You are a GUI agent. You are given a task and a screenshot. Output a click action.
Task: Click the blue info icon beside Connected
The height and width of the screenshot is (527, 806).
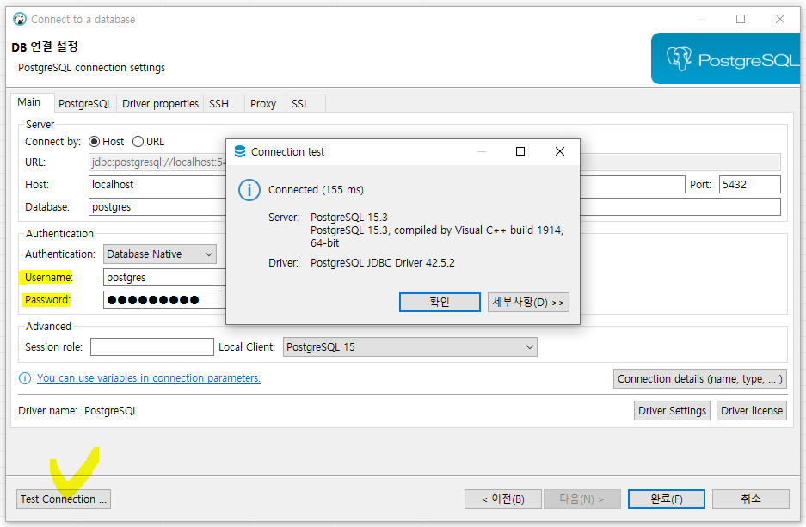(249, 190)
